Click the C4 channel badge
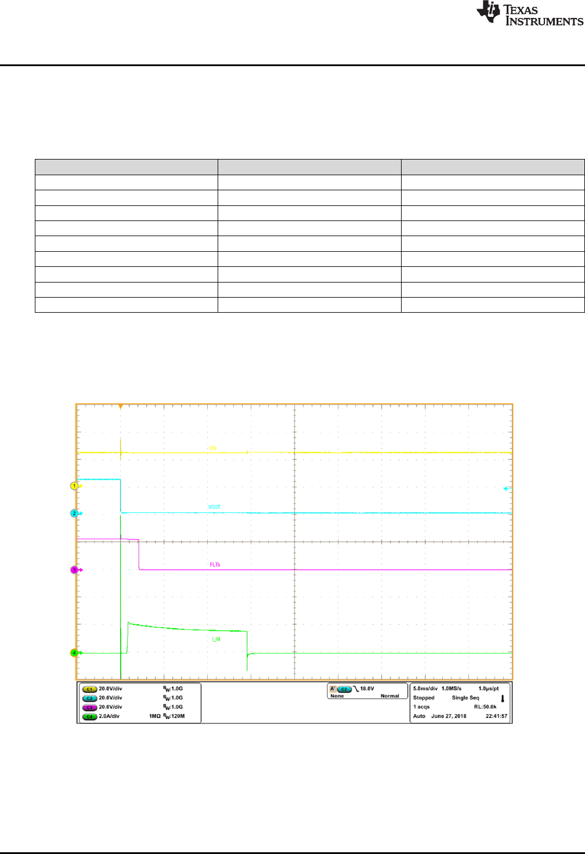585x854 pixels. (x=89, y=717)
